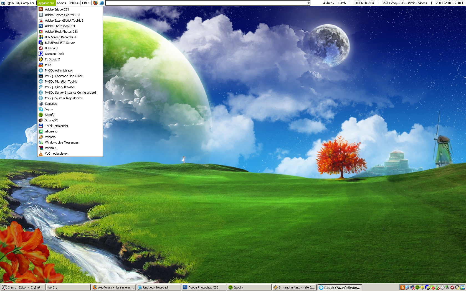Select Winamp in the Applications menu
466x291 pixels.
70,137
